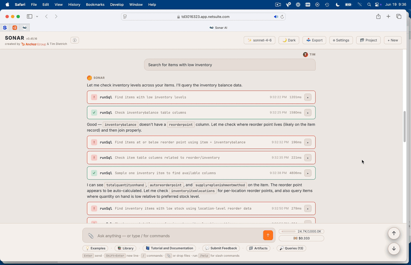Click success checkmark on 'Sample one inventory item'
Viewport: 411px width, 265px height.
94,173
